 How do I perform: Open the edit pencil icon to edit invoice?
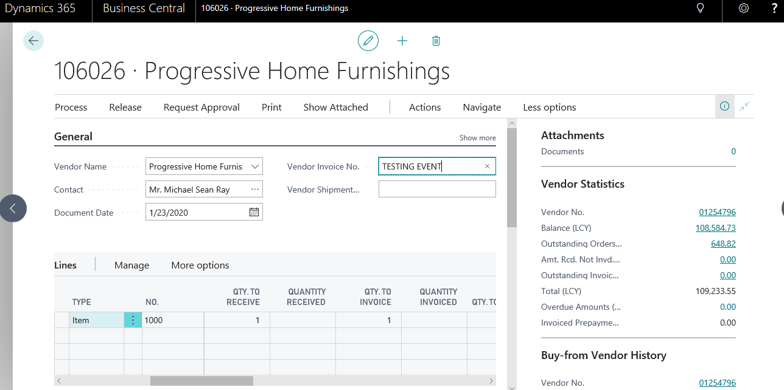pyautogui.click(x=368, y=41)
